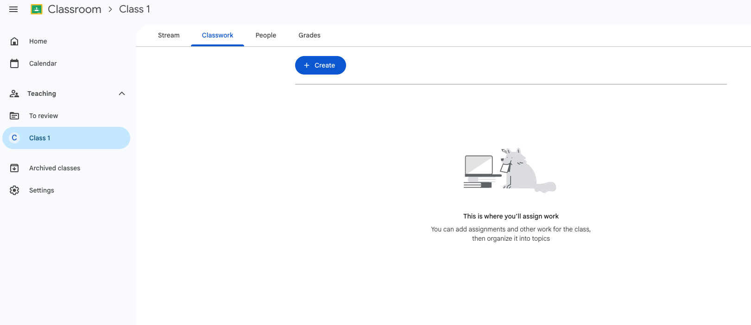Click 'This is where you'll assign work' text

coord(511,216)
